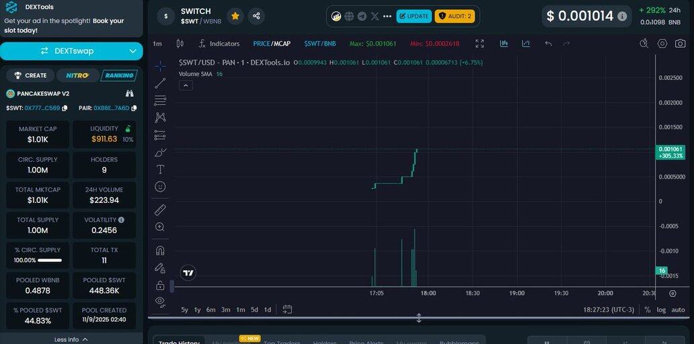Collapse the token details with Less info
Screen dimensions: 694x344
71,339
